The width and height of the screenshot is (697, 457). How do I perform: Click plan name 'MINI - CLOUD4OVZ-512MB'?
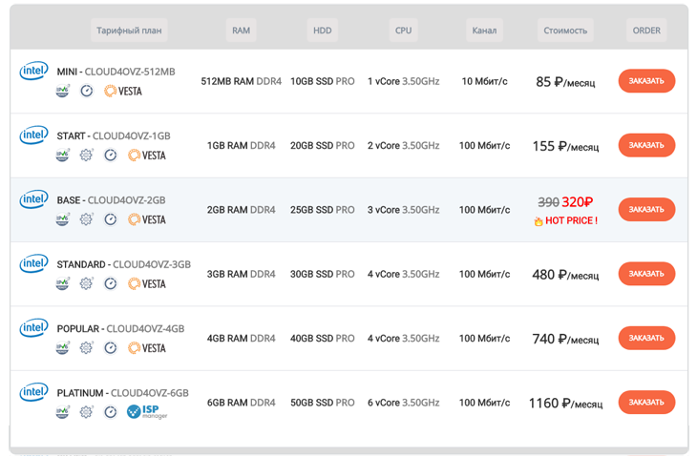(116, 72)
